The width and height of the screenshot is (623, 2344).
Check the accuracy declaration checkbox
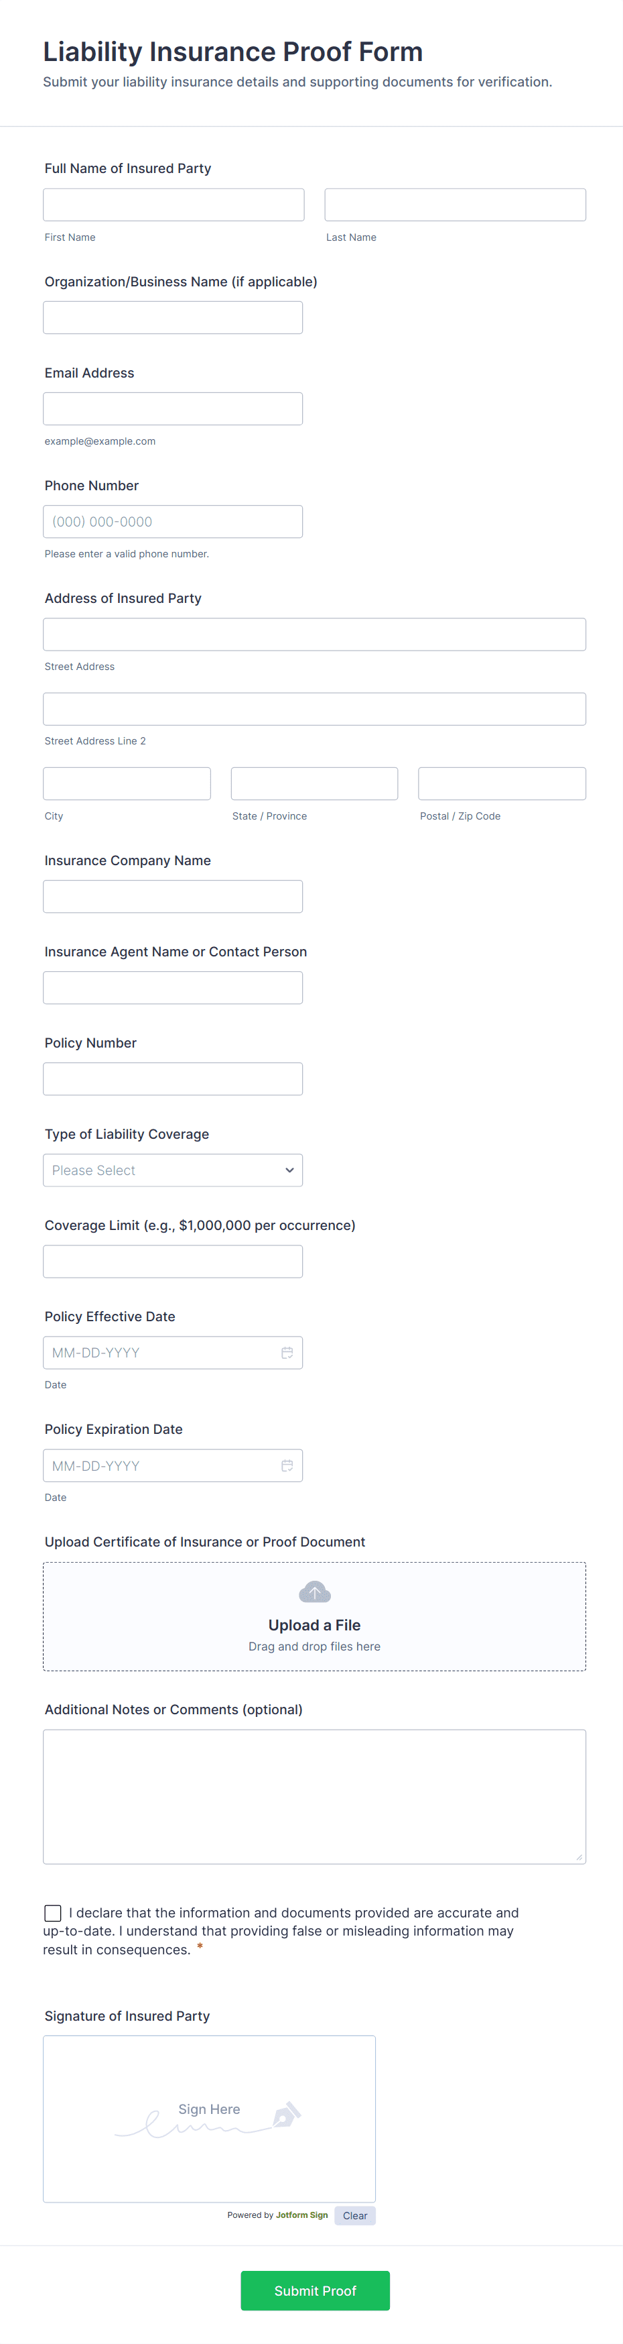coord(53,1913)
